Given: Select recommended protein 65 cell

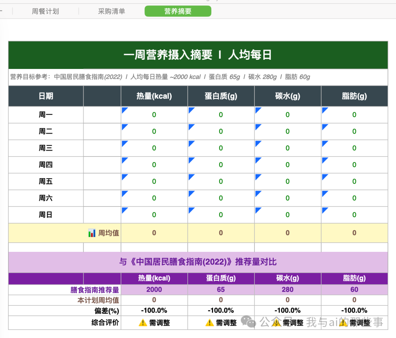Looking at the screenshot, I should tap(221, 290).
